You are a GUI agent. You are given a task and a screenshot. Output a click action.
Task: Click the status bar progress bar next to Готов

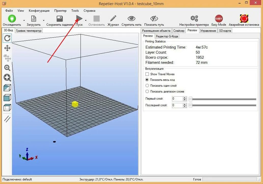click(x=230, y=179)
